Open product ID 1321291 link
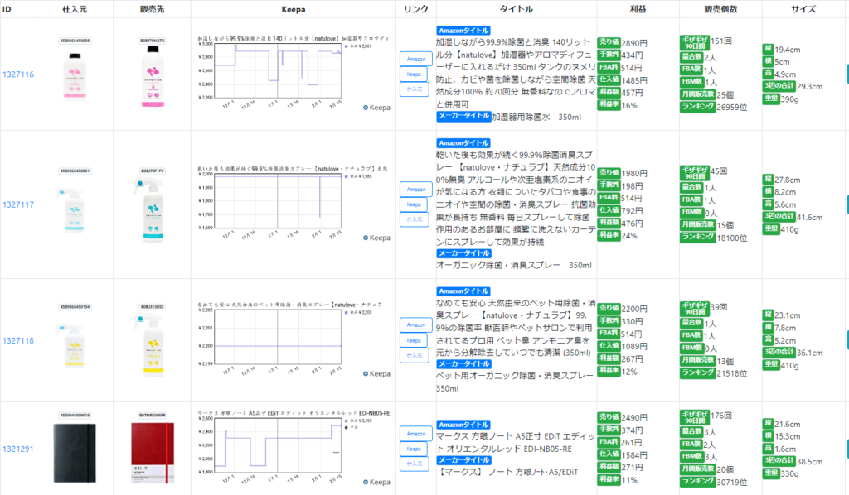The image size is (849, 495). (x=17, y=449)
